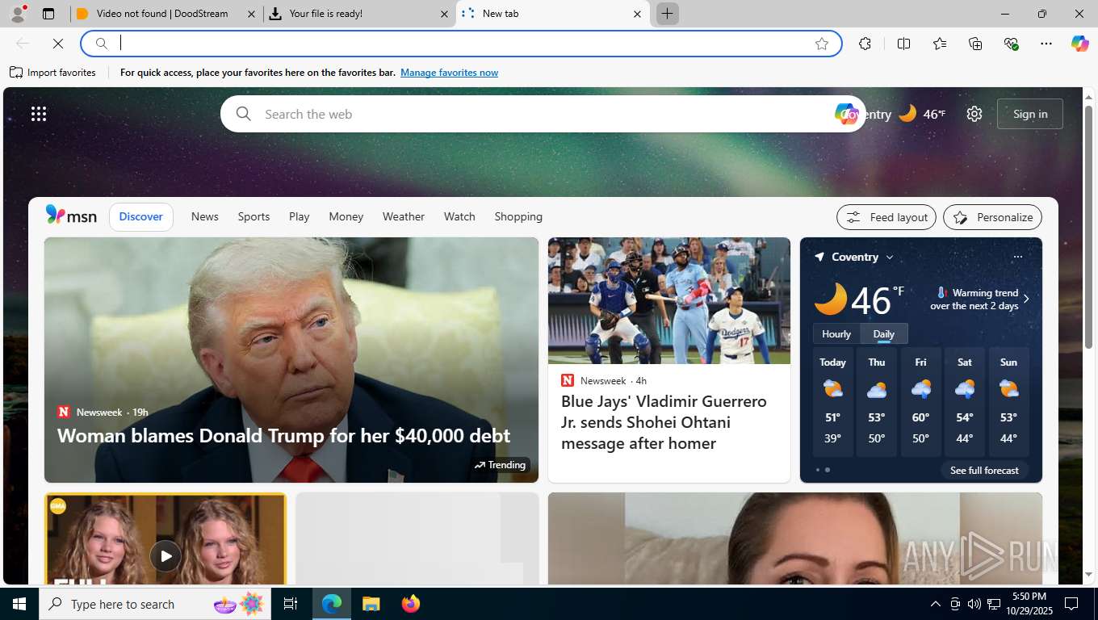Open the weather card more options
Viewport: 1098px width, 620px height.
tap(1017, 257)
